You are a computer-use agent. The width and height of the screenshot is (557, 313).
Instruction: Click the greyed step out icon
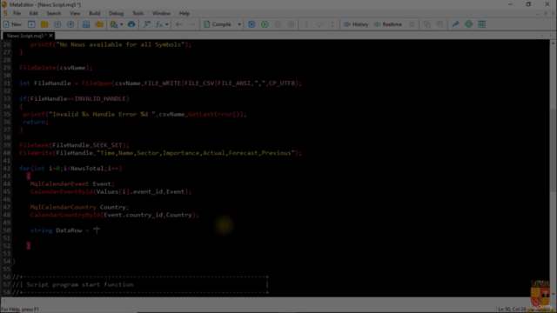pyautogui.click(x=332, y=24)
